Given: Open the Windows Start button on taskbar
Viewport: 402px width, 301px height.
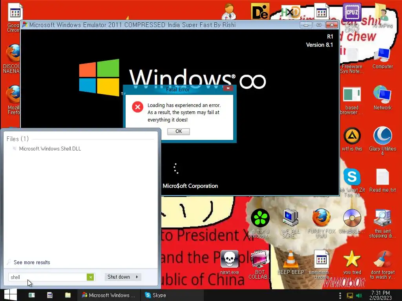Looking at the screenshot, I should coord(10,295).
